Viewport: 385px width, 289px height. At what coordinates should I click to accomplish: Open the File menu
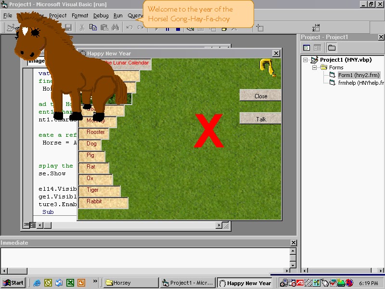(8, 15)
